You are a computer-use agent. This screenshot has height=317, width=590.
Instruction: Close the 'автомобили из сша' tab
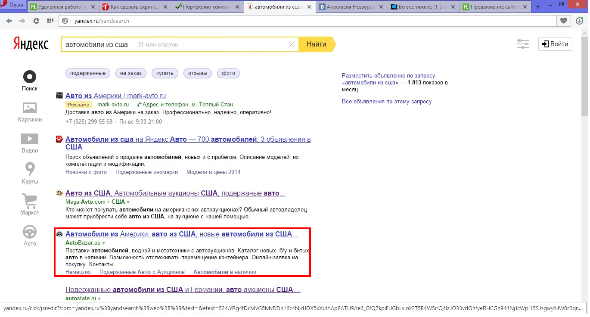tap(310, 7)
